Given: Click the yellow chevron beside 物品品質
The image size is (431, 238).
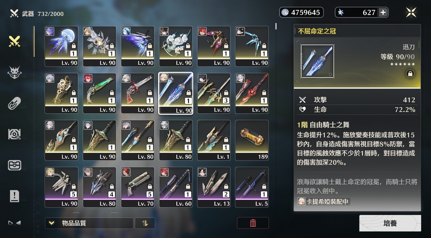Looking at the screenshot, I should [52, 223].
